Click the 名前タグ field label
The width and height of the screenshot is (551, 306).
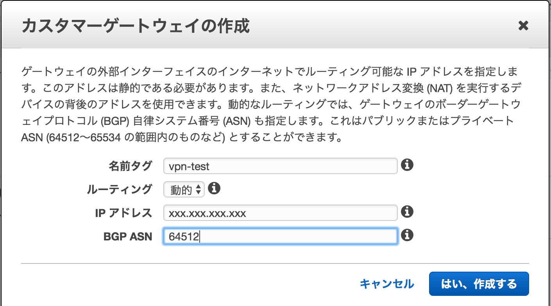pos(130,166)
